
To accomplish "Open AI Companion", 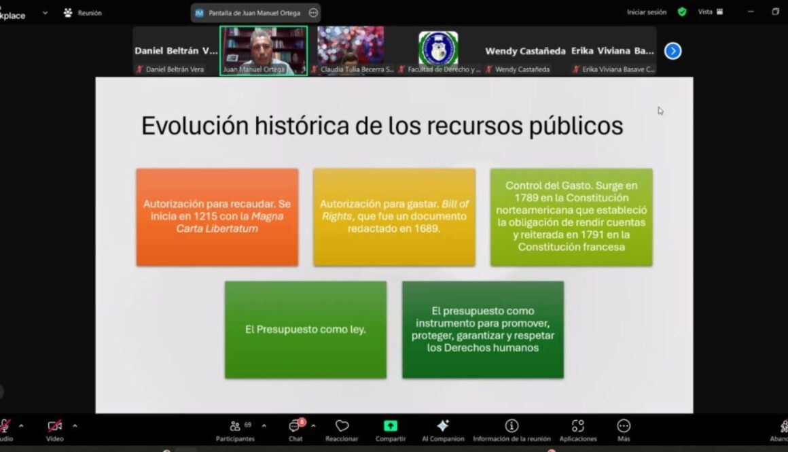I will point(443,430).
